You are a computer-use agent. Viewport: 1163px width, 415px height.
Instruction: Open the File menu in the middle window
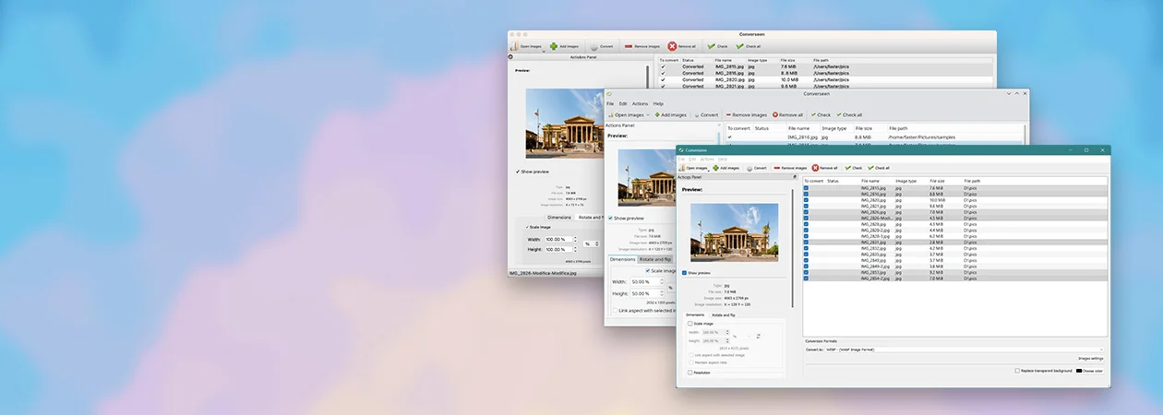pos(610,103)
